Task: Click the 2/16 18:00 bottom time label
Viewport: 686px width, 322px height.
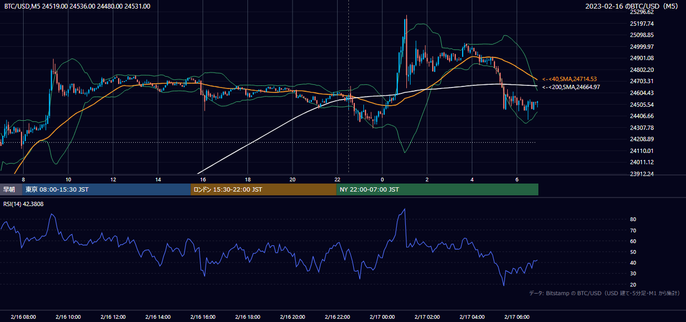Action: (247, 317)
